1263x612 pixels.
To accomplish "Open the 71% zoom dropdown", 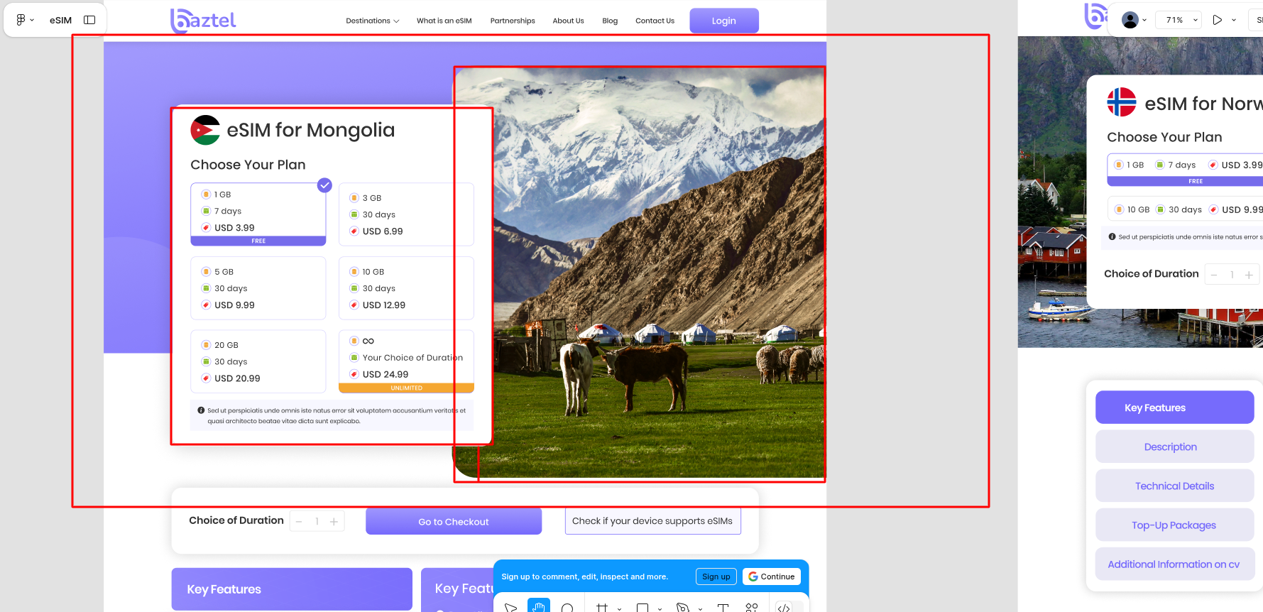I will click(x=1178, y=20).
